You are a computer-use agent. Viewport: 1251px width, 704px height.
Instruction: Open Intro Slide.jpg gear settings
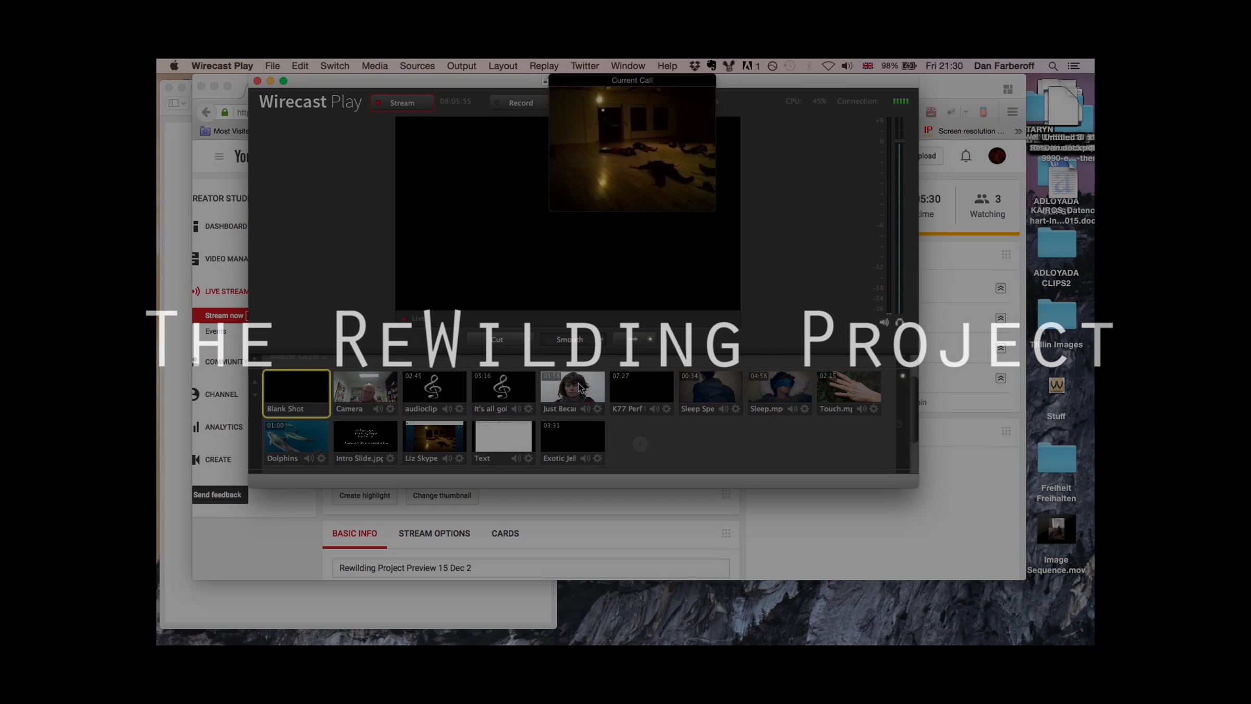click(390, 458)
